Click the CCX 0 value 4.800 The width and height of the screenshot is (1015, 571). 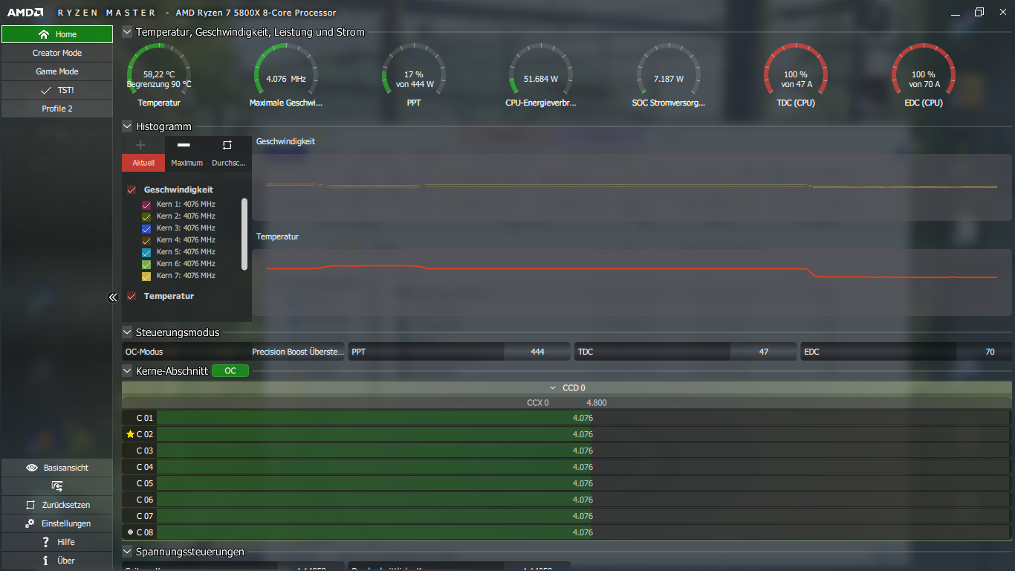[597, 403]
